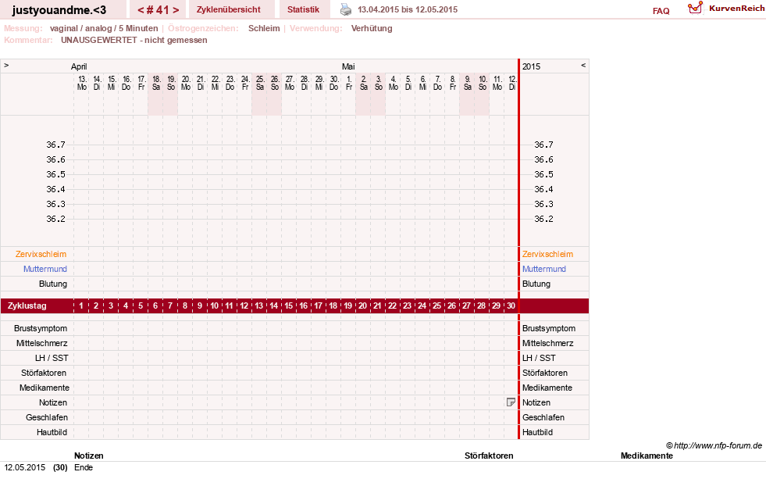Open the nfp-forum.de copyright link
The height and width of the screenshot is (486, 766).
tap(714, 445)
